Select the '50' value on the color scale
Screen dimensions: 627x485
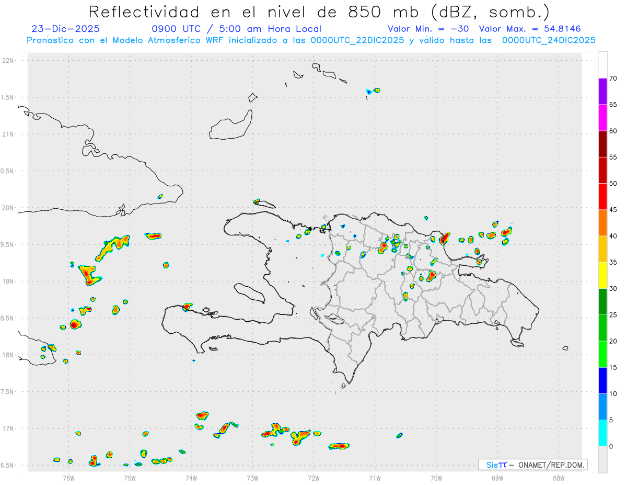[x=613, y=184]
